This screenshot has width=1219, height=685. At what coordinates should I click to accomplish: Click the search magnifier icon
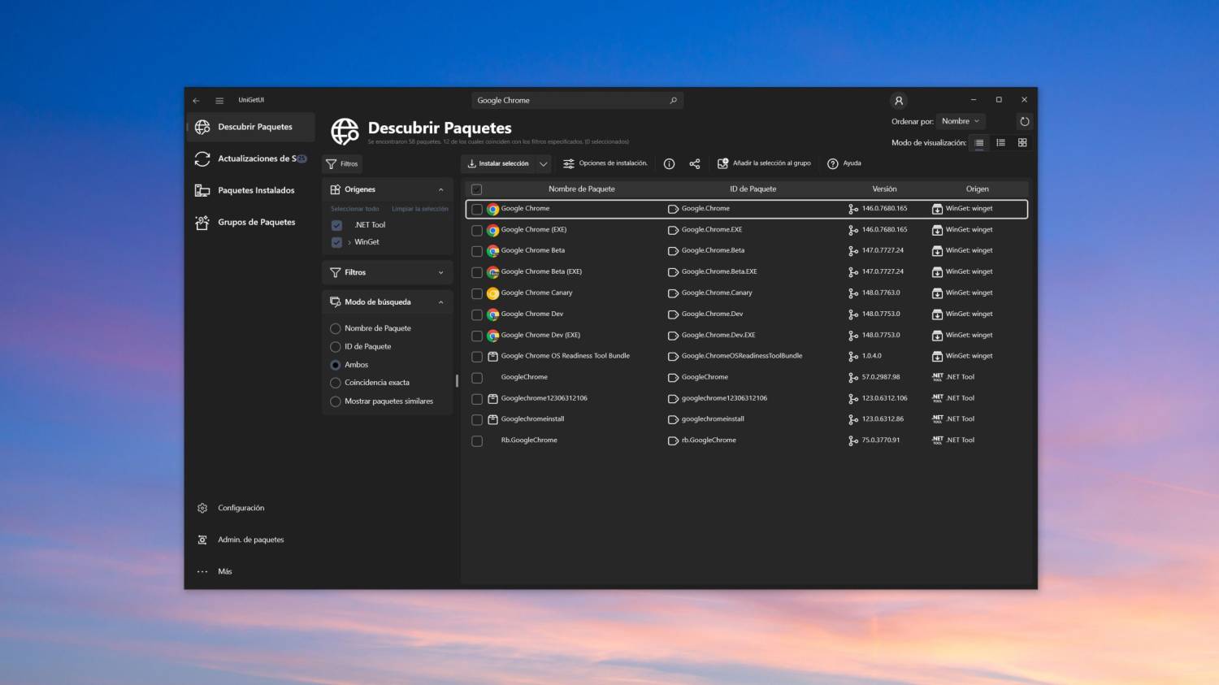(x=673, y=101)
